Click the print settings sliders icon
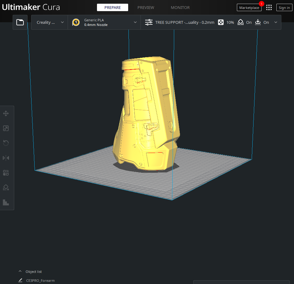The height and width of the screenshot is (284, 294). coord(149,22)
